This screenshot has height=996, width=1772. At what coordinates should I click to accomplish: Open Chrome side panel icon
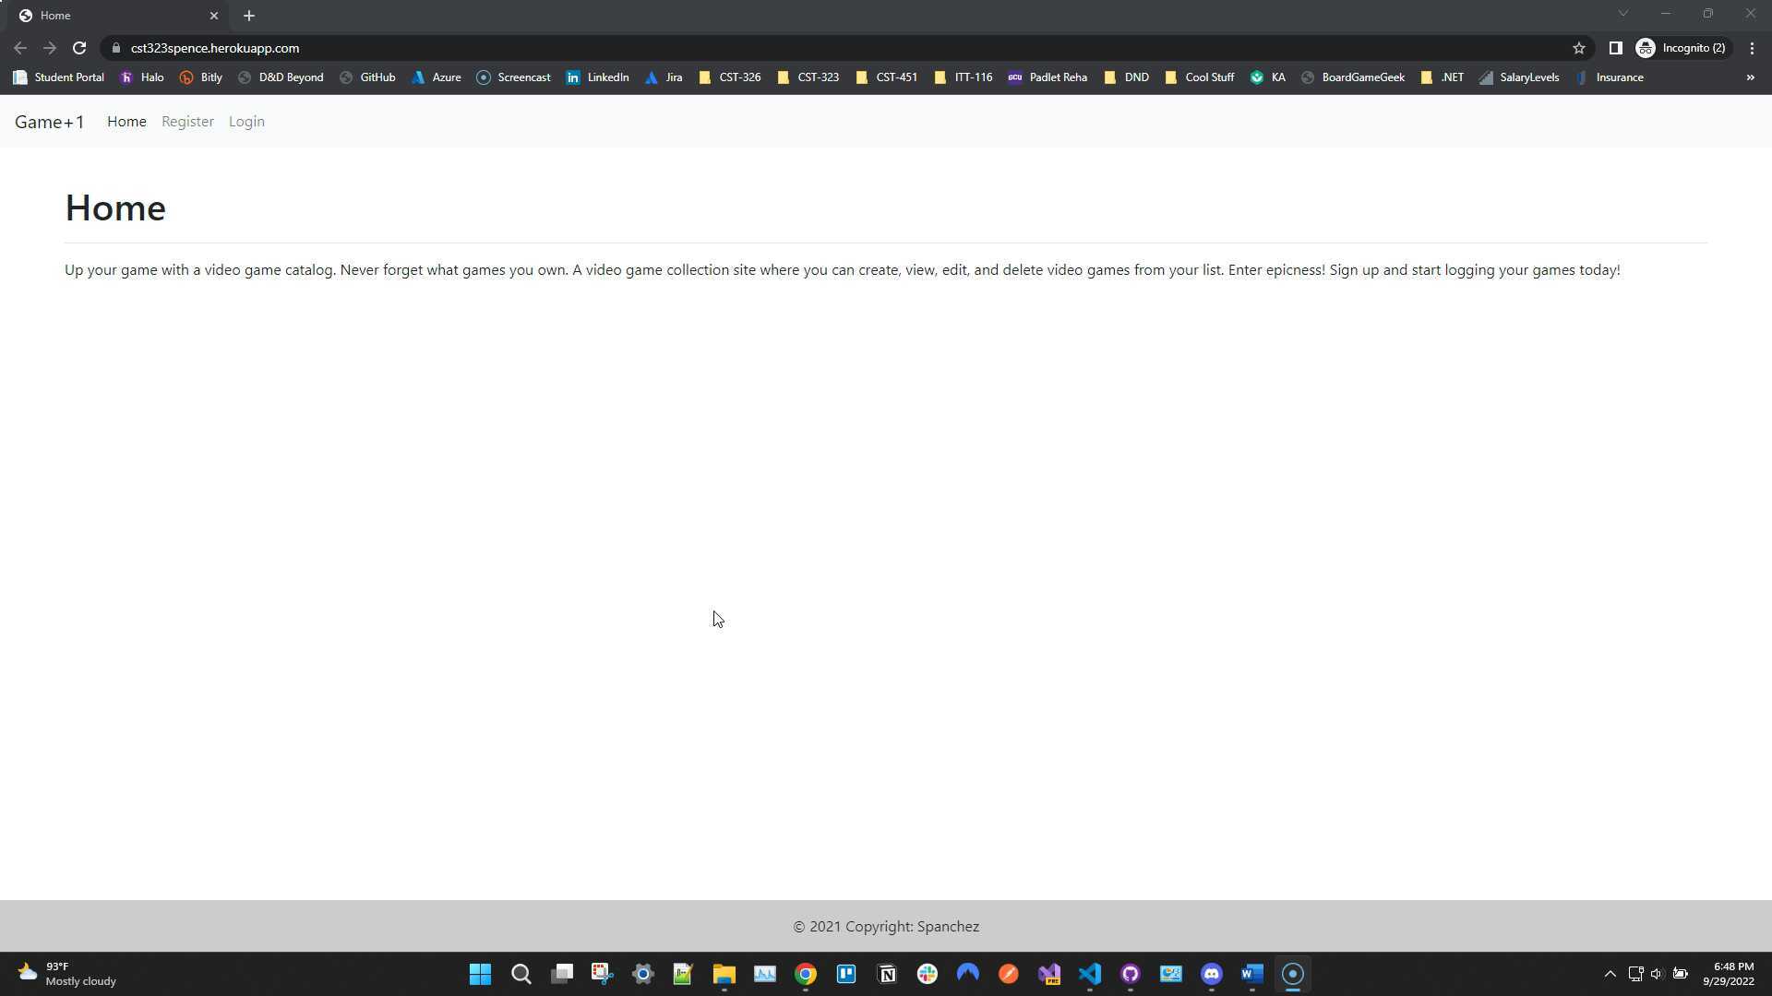click(x=1615, y=48)
